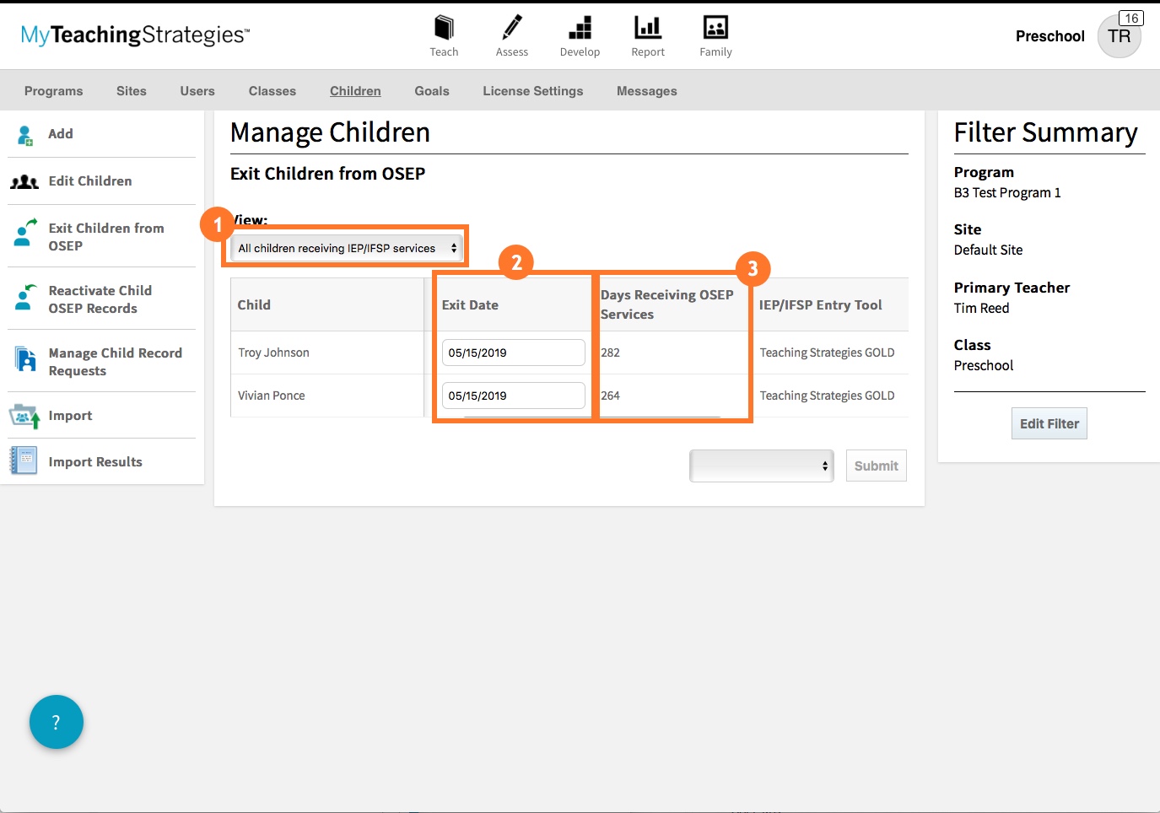
Task: Open the blue help question mark button
Action: click(57, 722)
